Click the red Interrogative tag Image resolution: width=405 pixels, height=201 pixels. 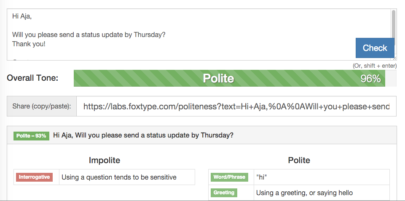click(35, 177)
